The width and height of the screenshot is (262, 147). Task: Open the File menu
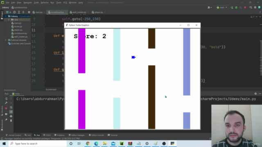(7, 2)
